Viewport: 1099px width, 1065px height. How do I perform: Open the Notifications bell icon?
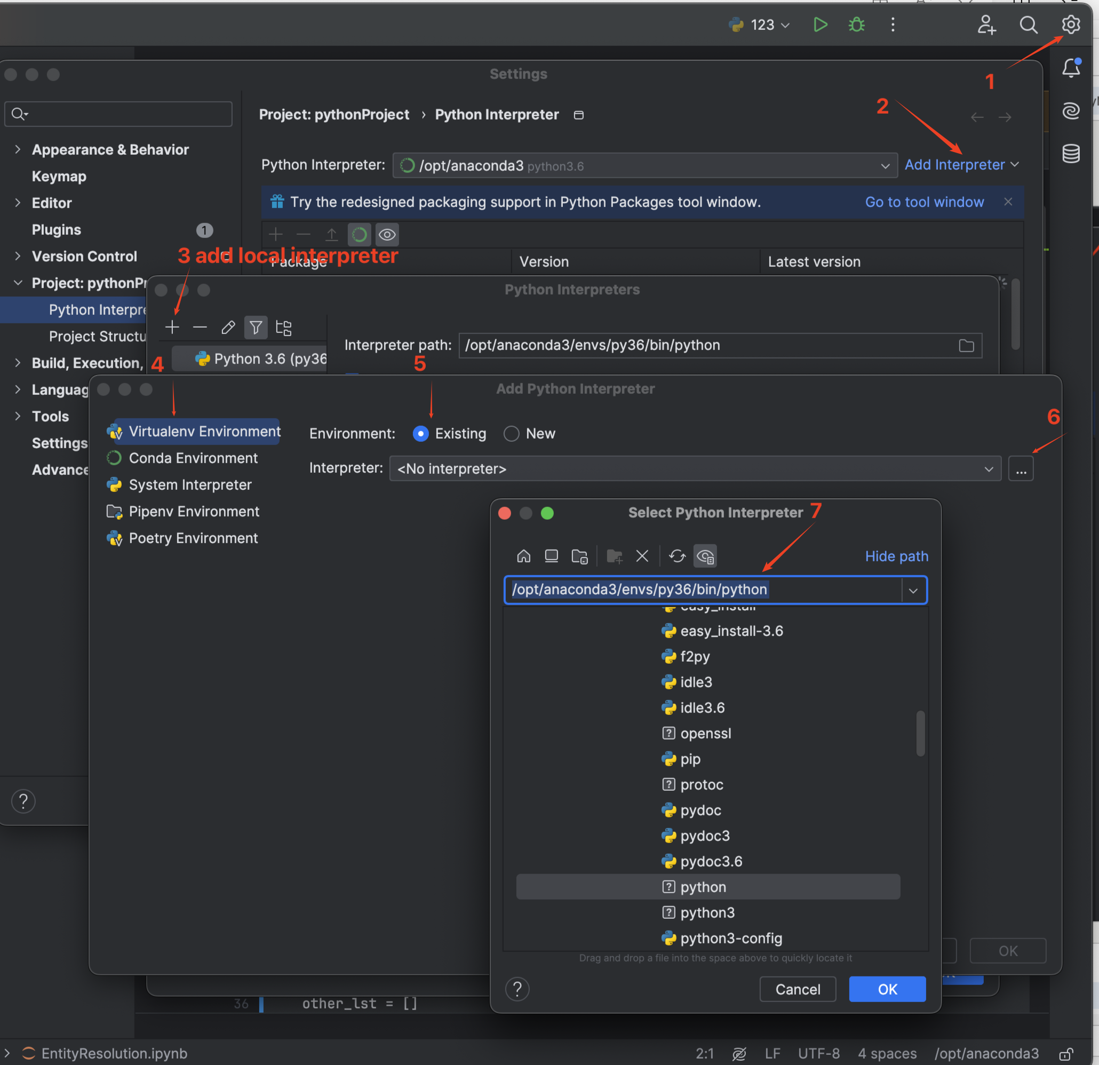pos(1070,68)
